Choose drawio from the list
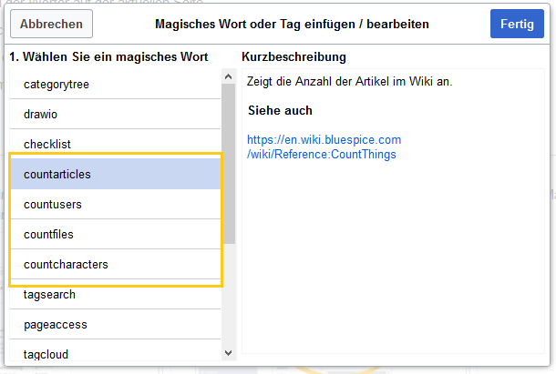Screen dimensions: 556x374 pos(115,114)
